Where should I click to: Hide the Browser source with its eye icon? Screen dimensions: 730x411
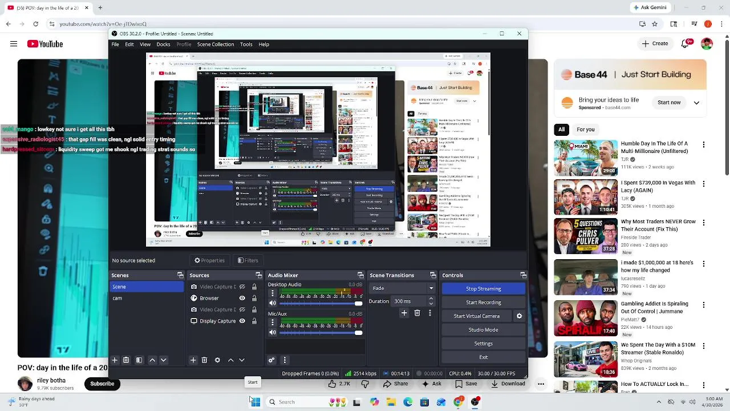(x=242, y=298)
